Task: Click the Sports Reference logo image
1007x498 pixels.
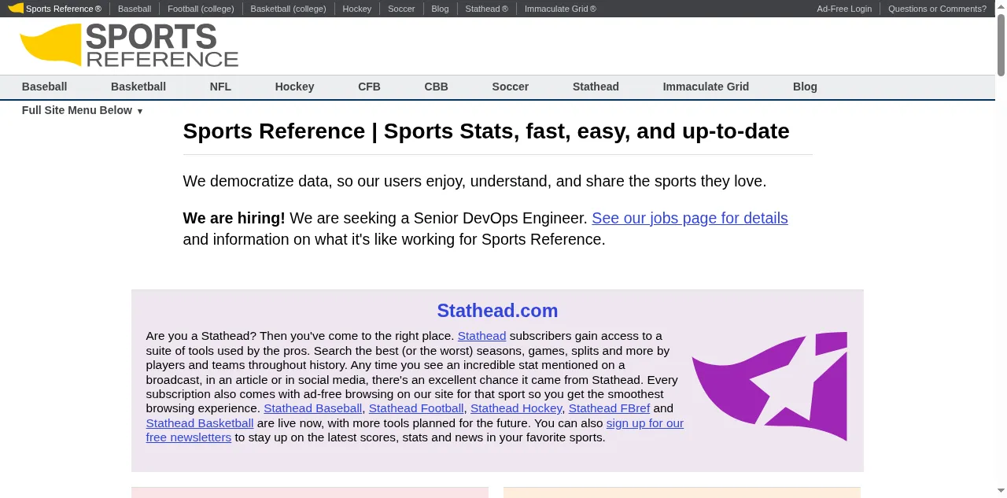Action: coord(129,46)
